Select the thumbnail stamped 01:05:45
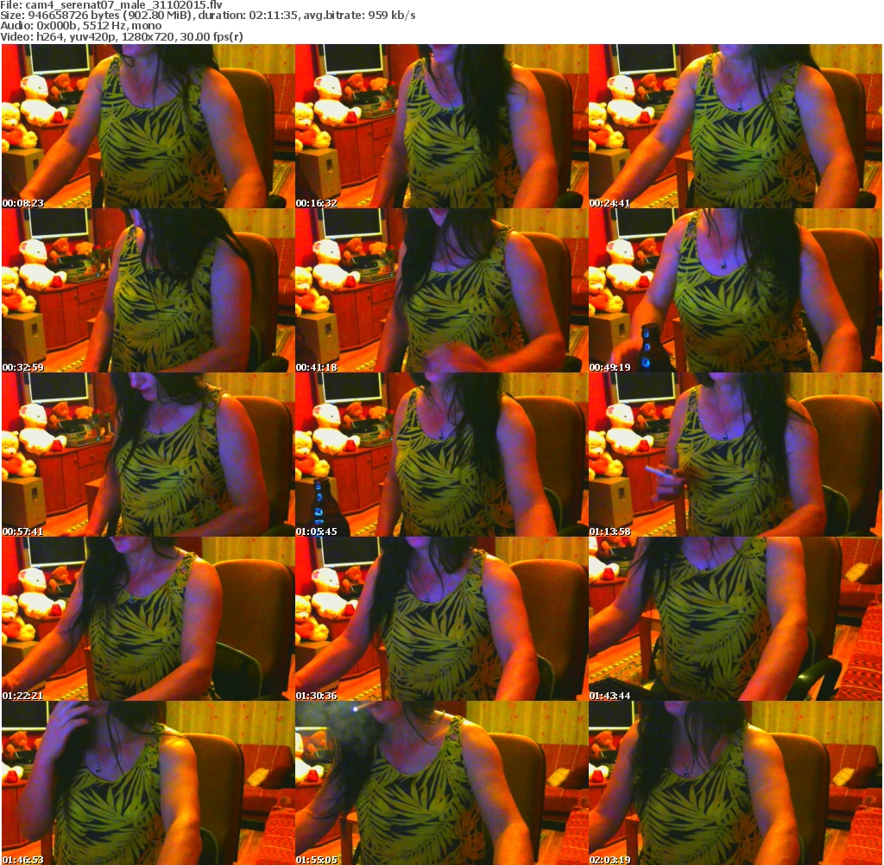The image size is (884, 865). point(441,455)
